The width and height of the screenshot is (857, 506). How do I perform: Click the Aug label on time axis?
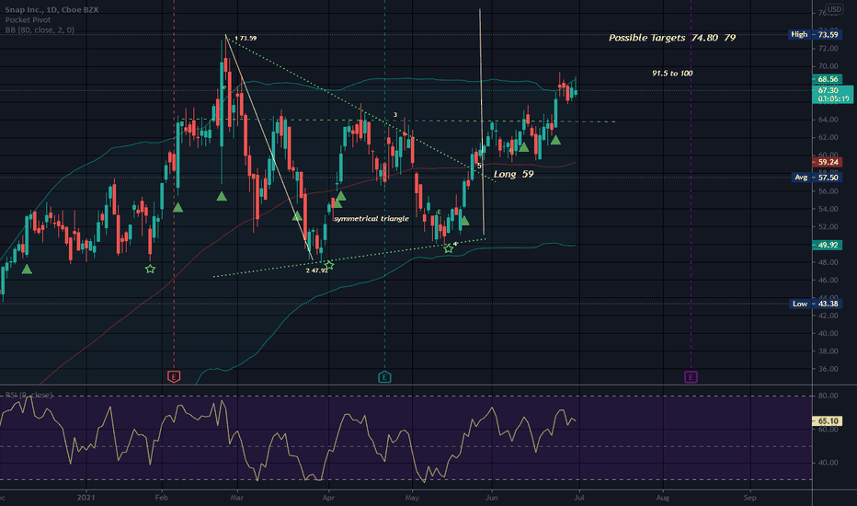point(662,498)
